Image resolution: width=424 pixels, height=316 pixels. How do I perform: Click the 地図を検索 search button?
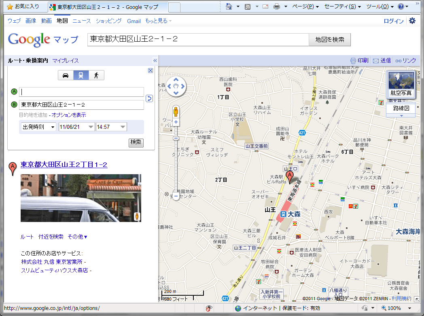[x=330, y=40]
